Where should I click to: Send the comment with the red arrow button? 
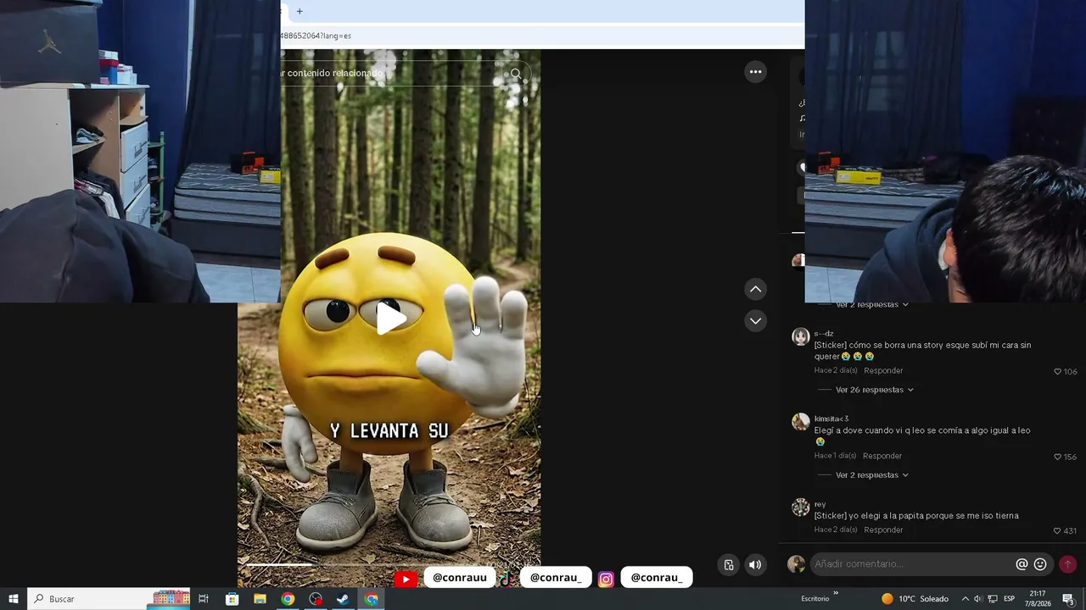click(1067, 564)
